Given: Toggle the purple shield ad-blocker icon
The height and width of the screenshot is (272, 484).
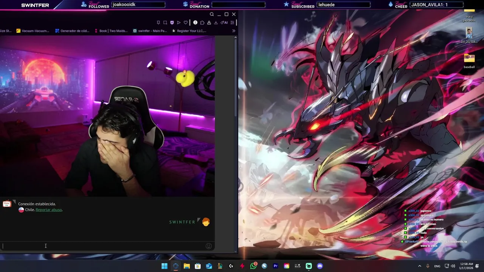Looking at the screenshot, I should click(x=172, y=23).
